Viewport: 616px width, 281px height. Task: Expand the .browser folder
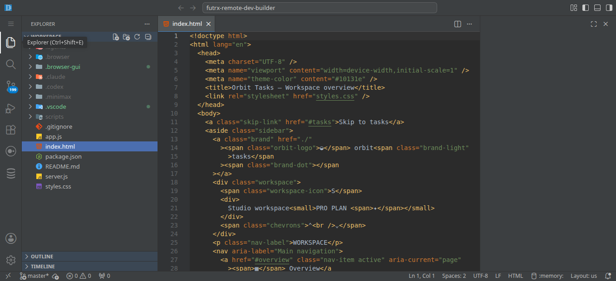pyautogui.click(x=89, y=57)
